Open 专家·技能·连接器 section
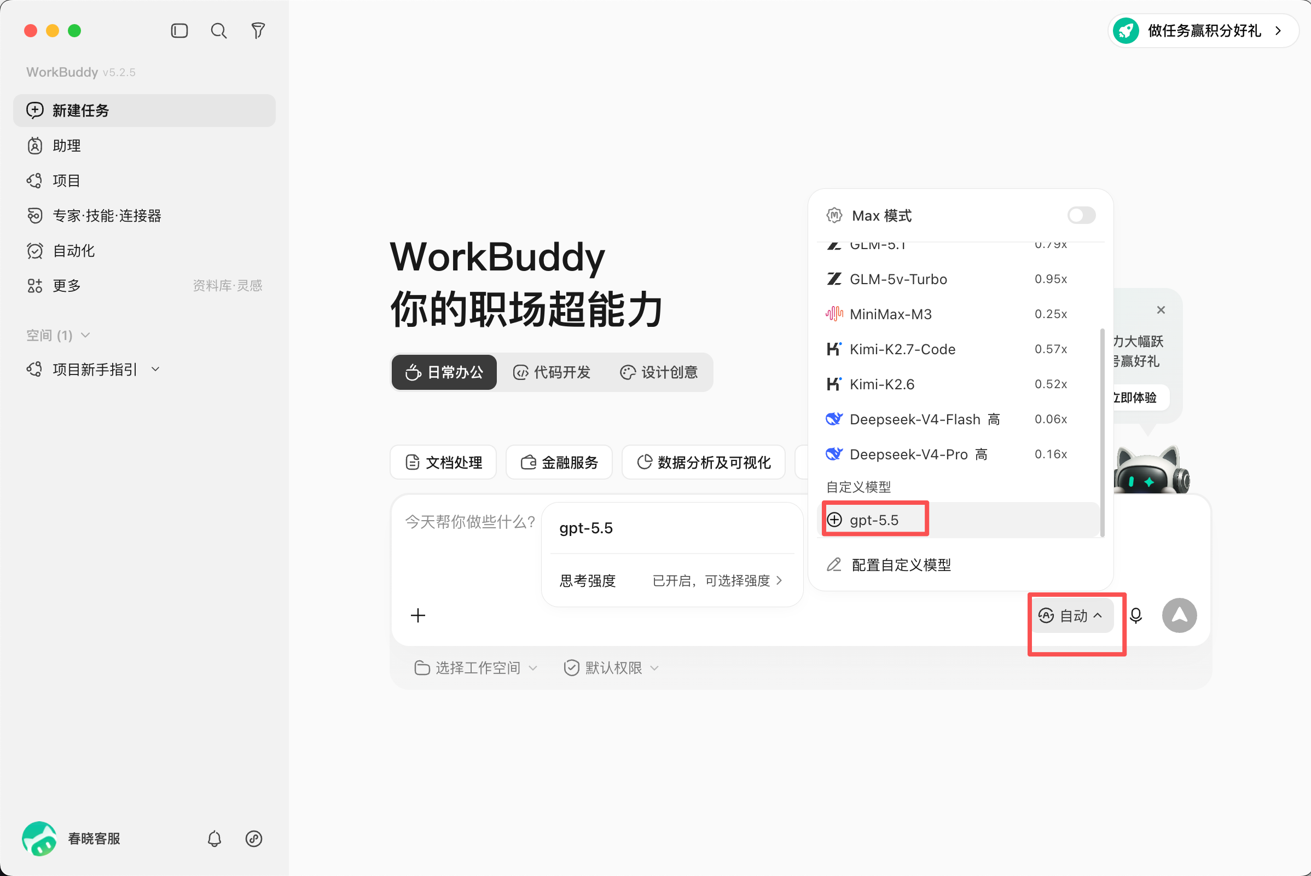The height and width of the screenshot is (876, 1311). pos(144,216)
